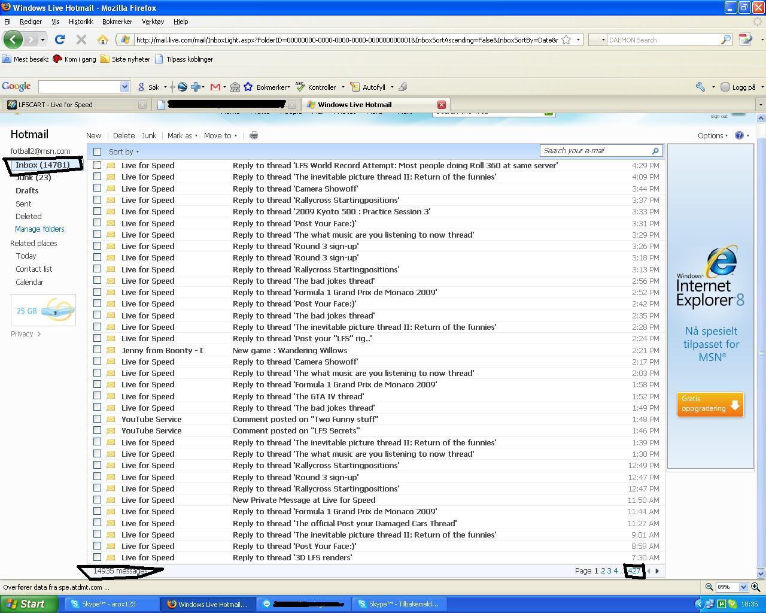
Task: Go to page 2 of the inbox
Action: tap(603, 570)
